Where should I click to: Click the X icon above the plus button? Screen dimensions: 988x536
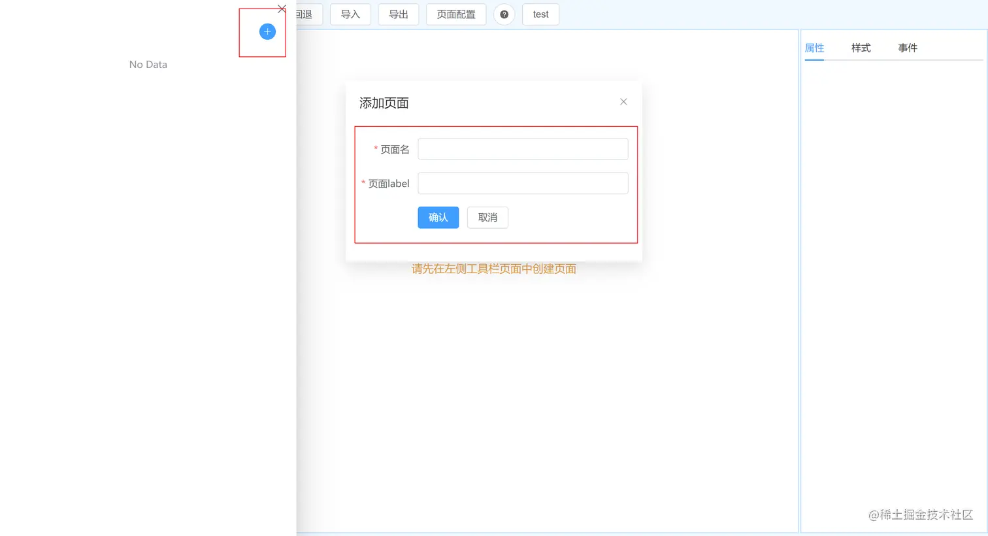click(x=282, y=8)
